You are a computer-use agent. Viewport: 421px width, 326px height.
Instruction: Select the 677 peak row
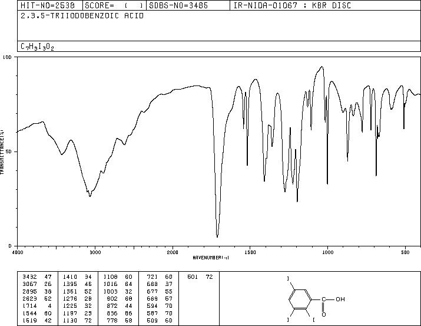(x=160, y=291)
